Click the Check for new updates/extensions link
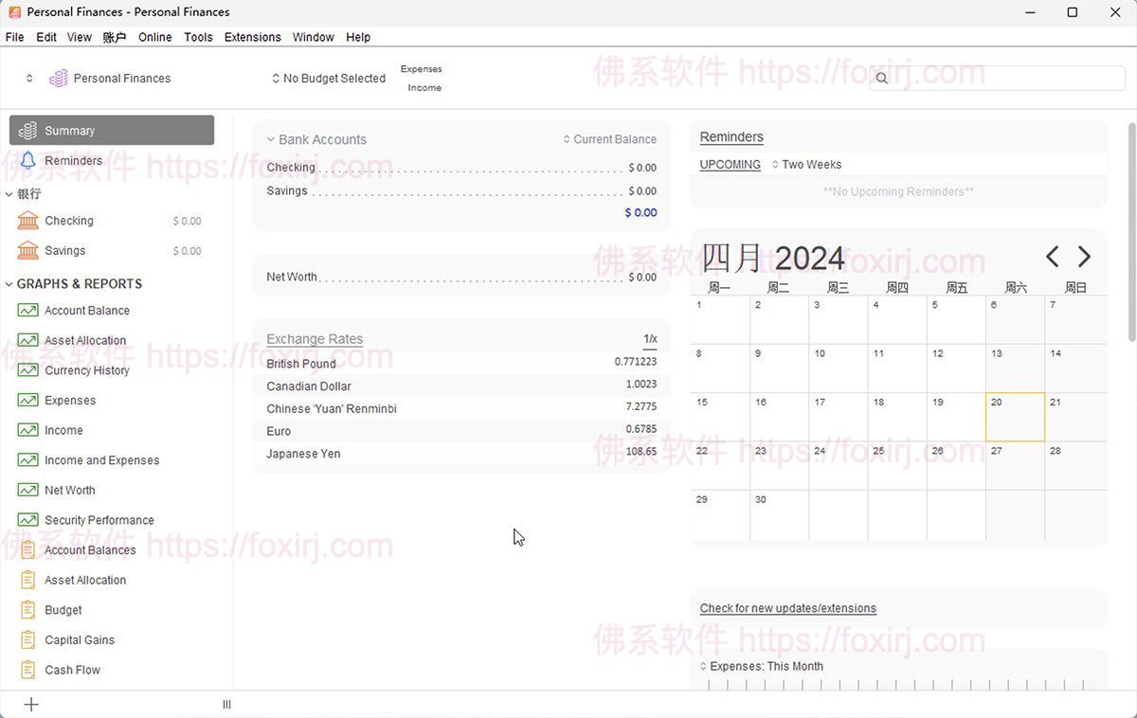This screenshot has width=1137, height=718. [x=787, y=607]
